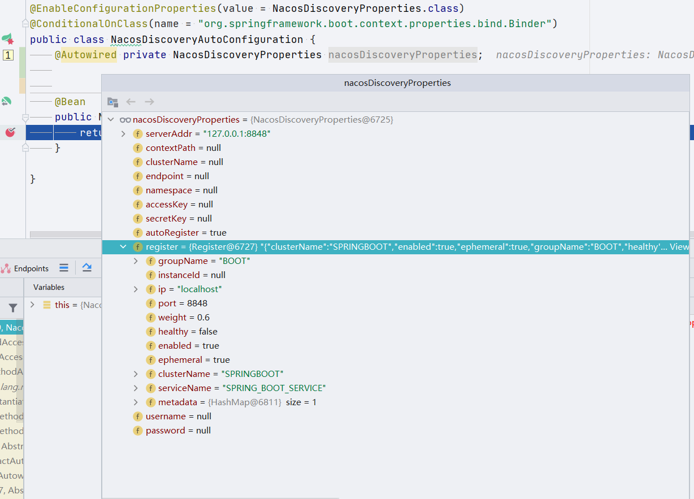Collapse the register field node
Image resolution: width=694 pixels, height=499 pixels.
pyautogui.click(x=123, y=247)
